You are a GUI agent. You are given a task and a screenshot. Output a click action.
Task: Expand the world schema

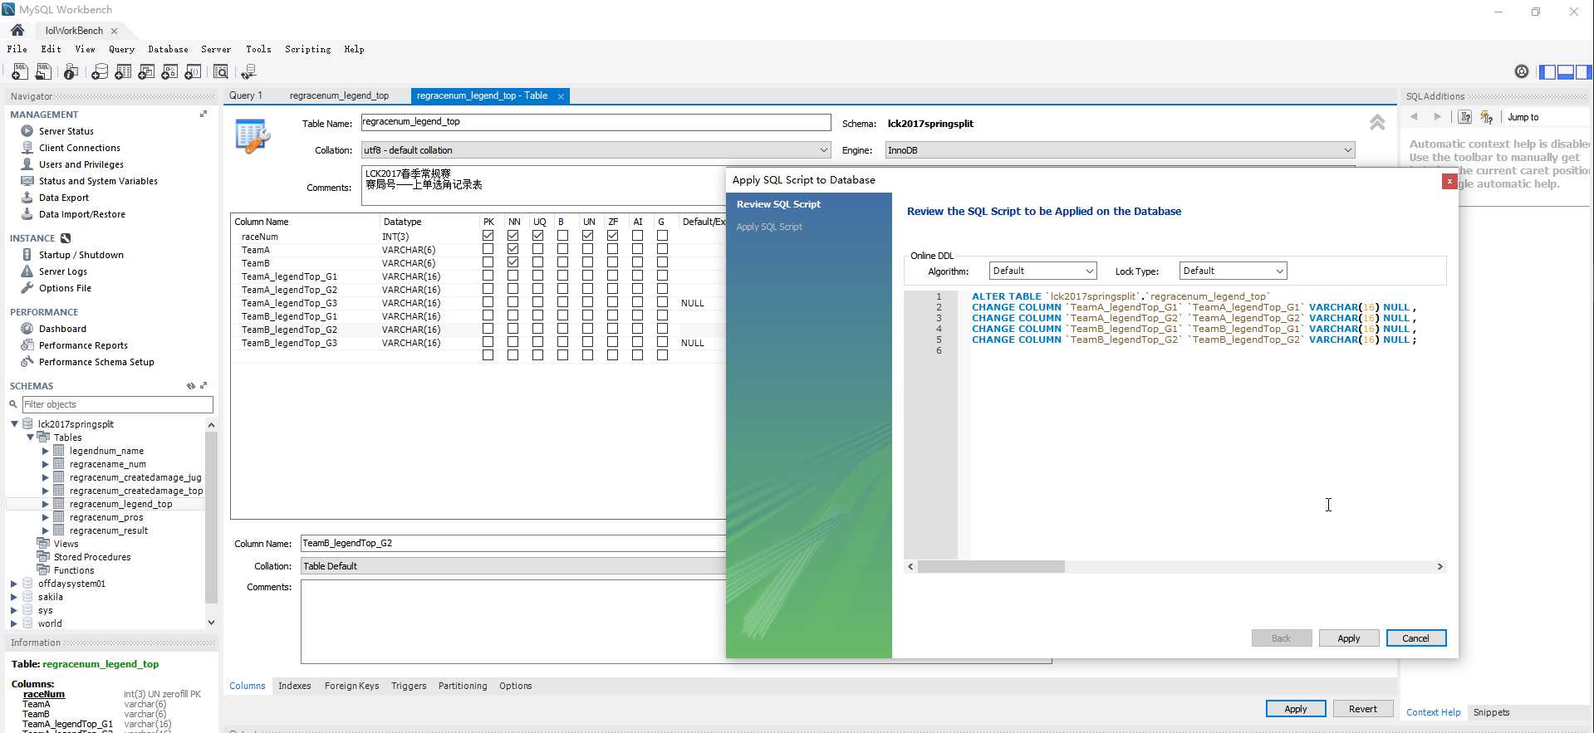click(14, 623)
